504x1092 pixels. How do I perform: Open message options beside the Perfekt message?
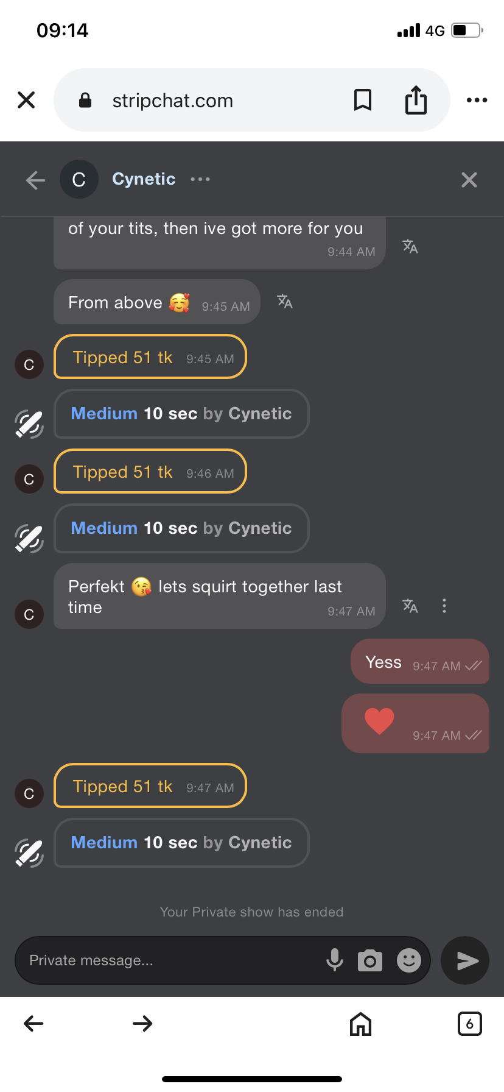[444, 606]
